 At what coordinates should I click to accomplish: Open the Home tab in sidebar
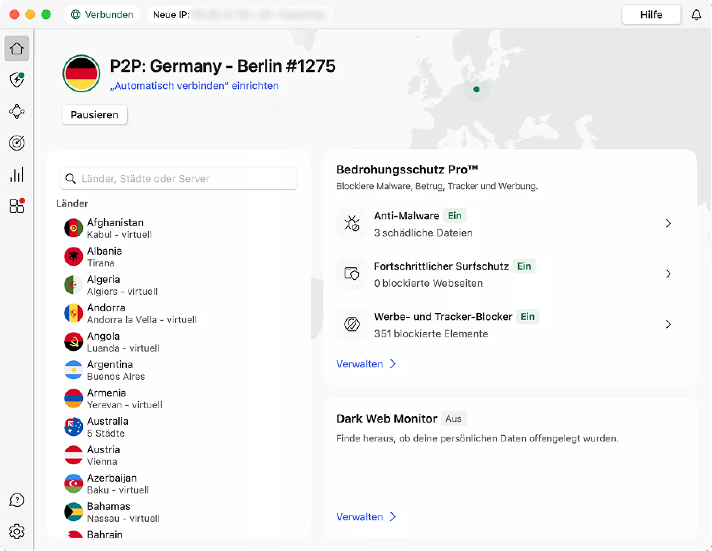pos(17,48)
